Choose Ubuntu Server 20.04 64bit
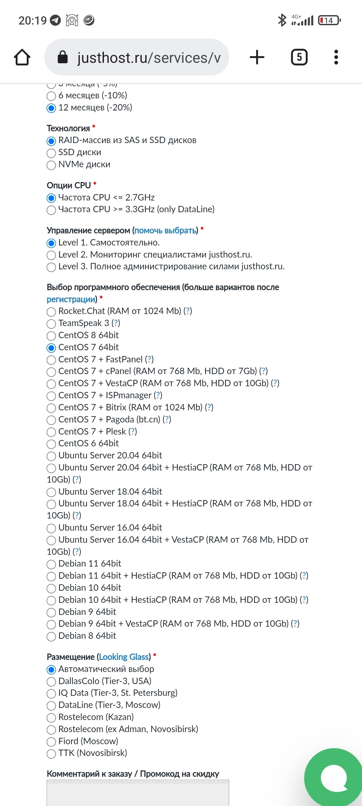Screen dimensions: 362x806 point(51,456)
